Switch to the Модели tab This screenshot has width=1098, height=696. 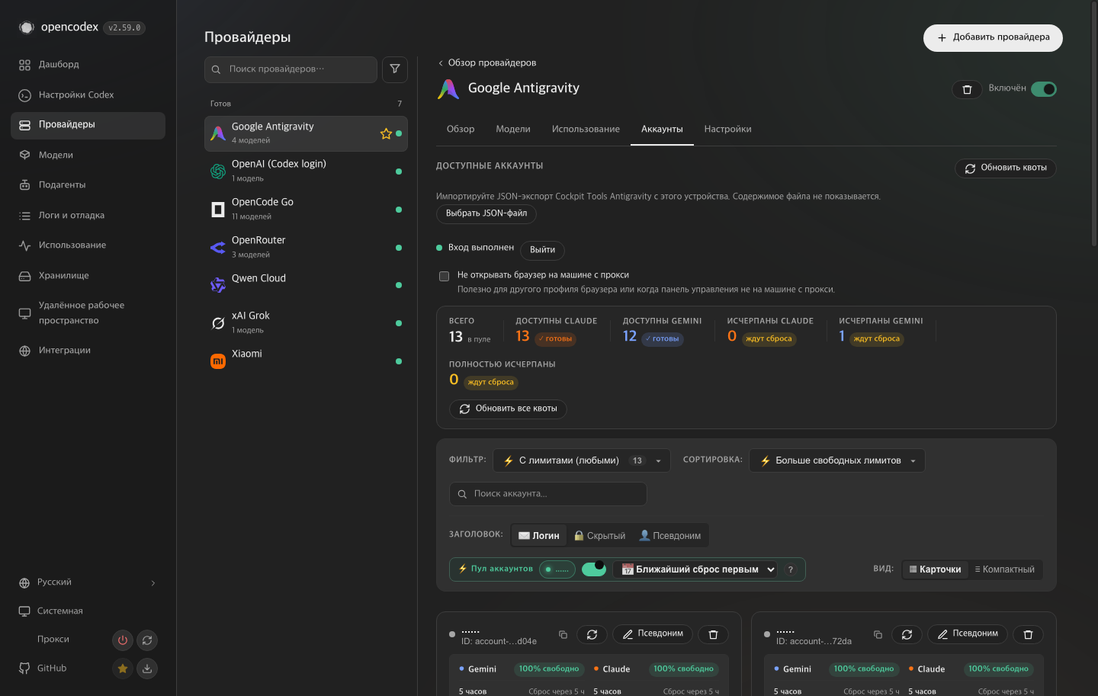pos(513,130)
